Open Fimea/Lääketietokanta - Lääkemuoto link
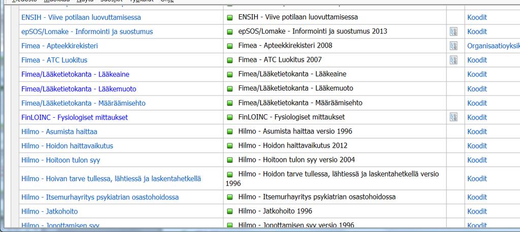Viewport: 520px width, 232px height. pyautogui.click(x=79, y=89)
